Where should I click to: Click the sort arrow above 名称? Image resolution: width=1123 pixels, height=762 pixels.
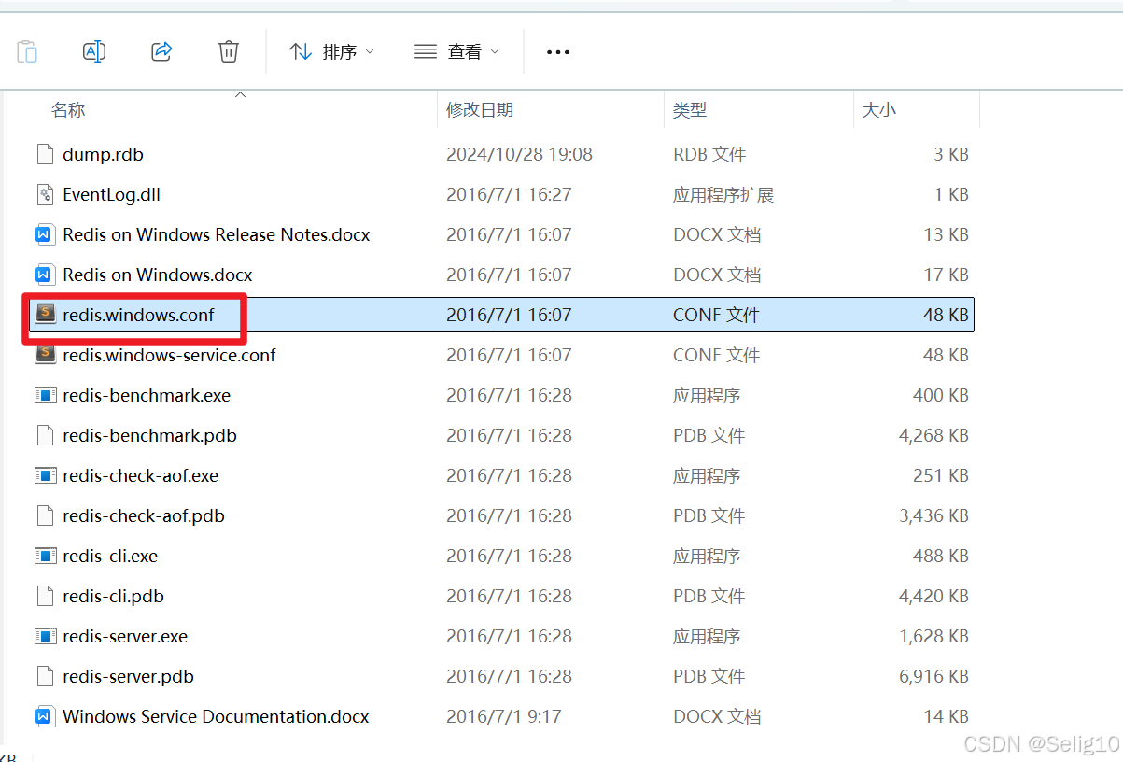[x=240, y=94]
